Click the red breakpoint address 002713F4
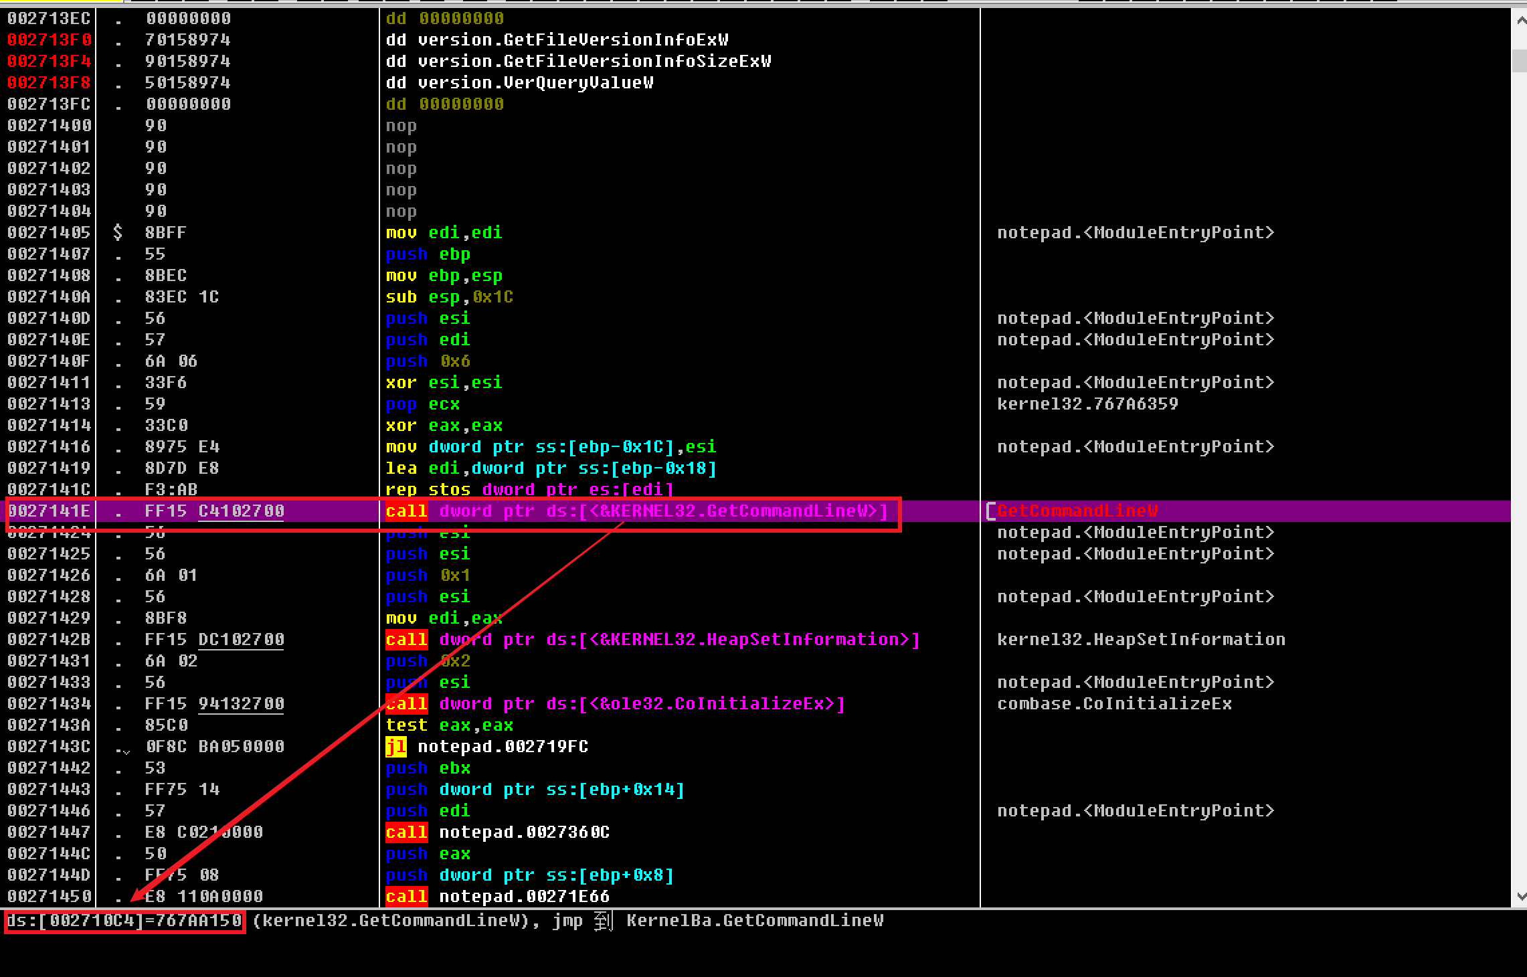 tap(49, 62)
